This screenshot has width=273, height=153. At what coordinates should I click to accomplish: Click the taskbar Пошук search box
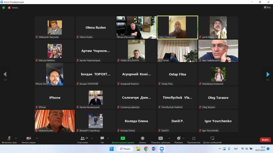pyautogui.click(x=125, y=149)
